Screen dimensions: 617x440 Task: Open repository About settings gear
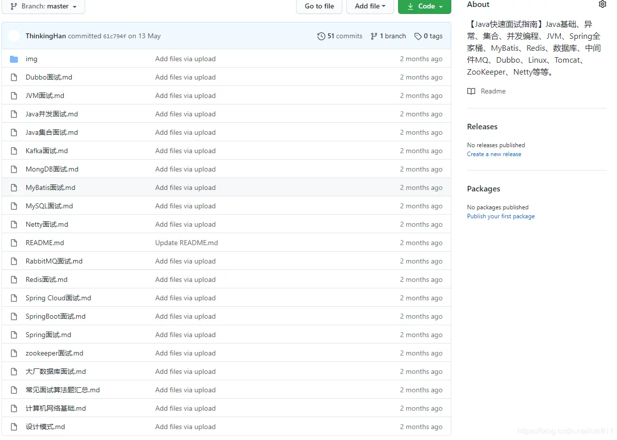coord(603,4)
